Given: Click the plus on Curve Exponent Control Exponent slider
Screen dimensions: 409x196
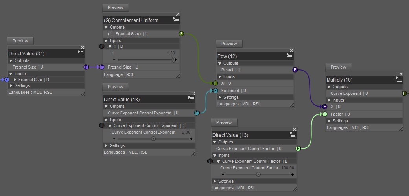Looking at the screenshot, I should point(191,139).
